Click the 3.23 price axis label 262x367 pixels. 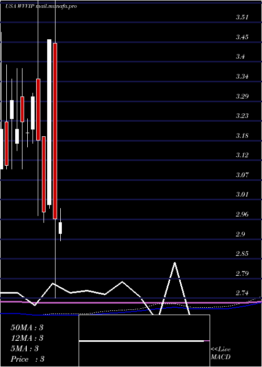coord(242,116)
